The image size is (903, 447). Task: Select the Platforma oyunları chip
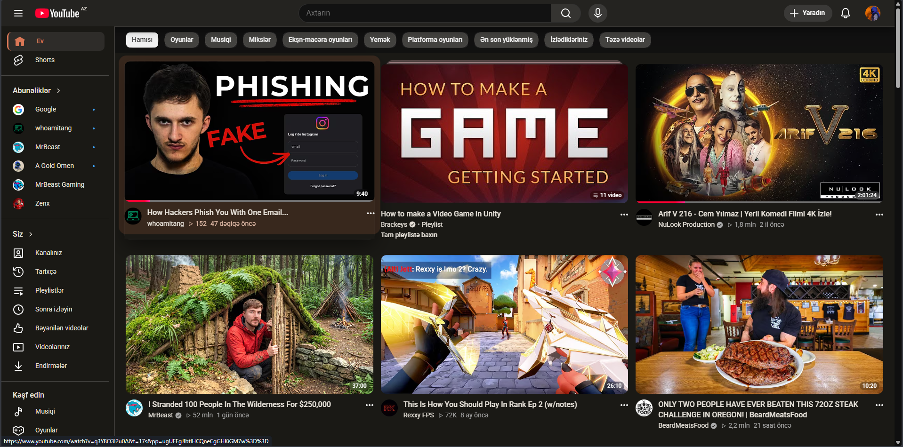(x=435, y=40)
